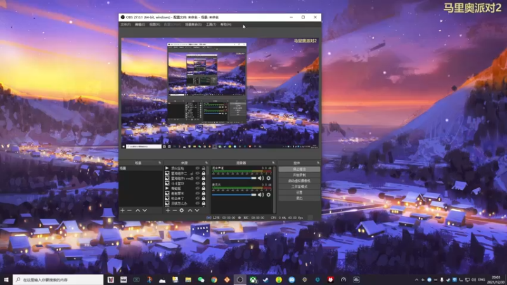Toggle visibility of the 青蛙蓝 source
The height and width of the screenshot is (285, 507).
pos(198,188)
